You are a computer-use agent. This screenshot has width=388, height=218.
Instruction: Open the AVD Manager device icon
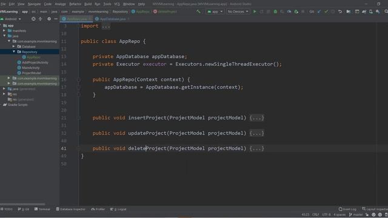click(x=370, y=12)
